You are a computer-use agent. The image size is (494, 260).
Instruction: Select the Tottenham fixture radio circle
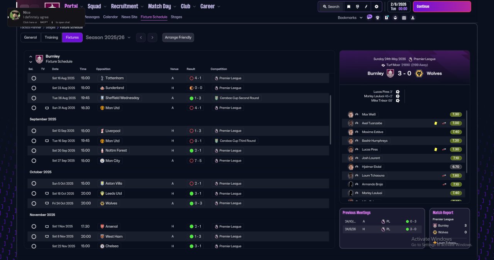tap(34, 78)
